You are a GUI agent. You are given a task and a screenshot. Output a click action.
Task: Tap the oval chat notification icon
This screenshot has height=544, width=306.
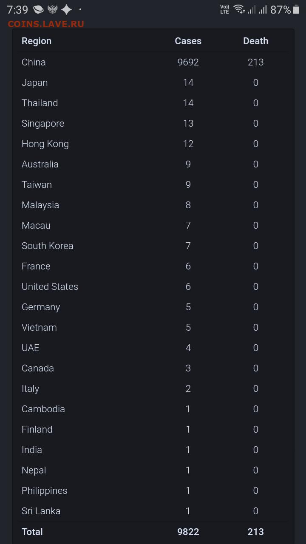(x=38, y=9)
